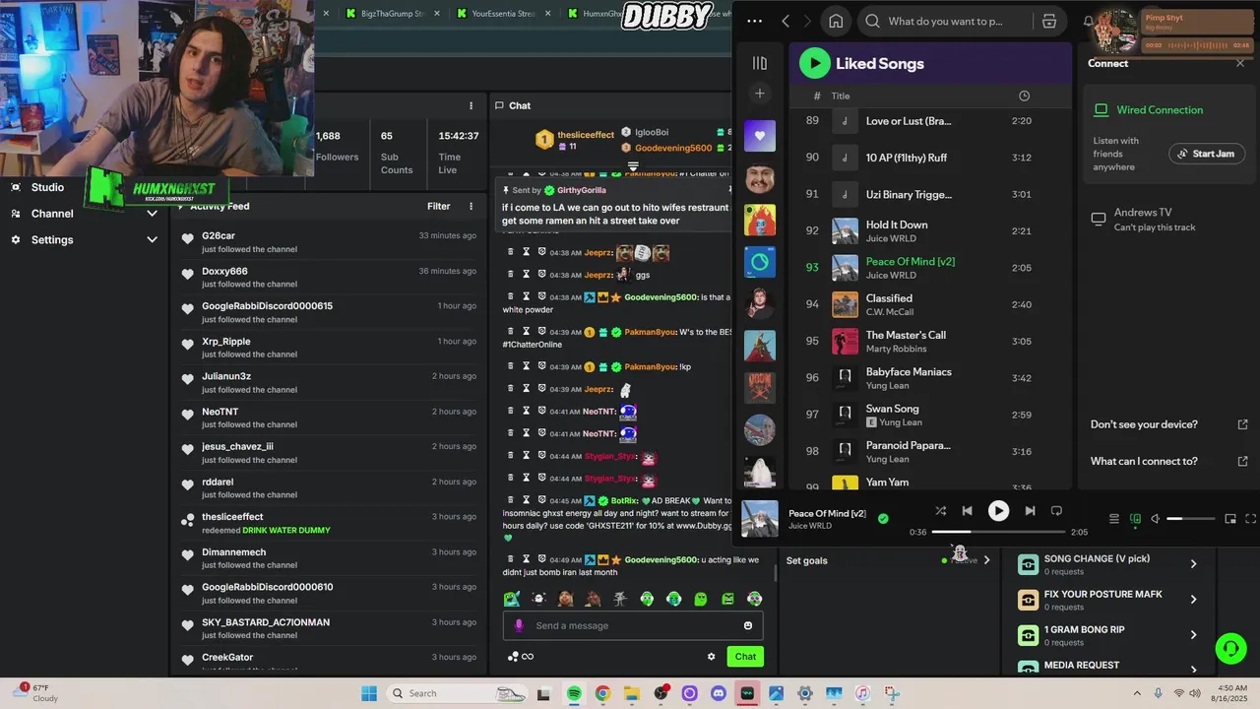The width and height of the screenshot is (1260, 709).
Task: Expand Your Library in Spotify sidebar
Action: (x=759, y=63)
